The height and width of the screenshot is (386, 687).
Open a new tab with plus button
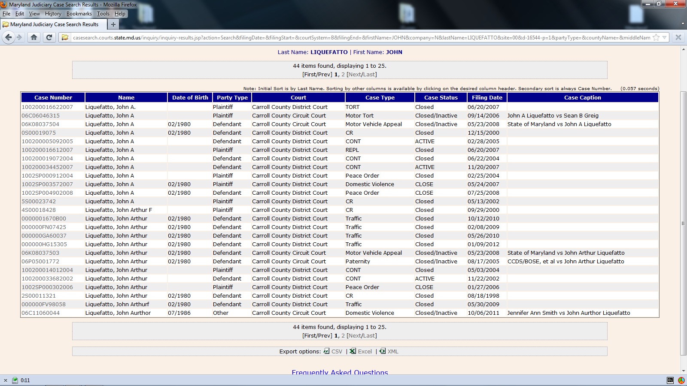(x=113, y=24)
